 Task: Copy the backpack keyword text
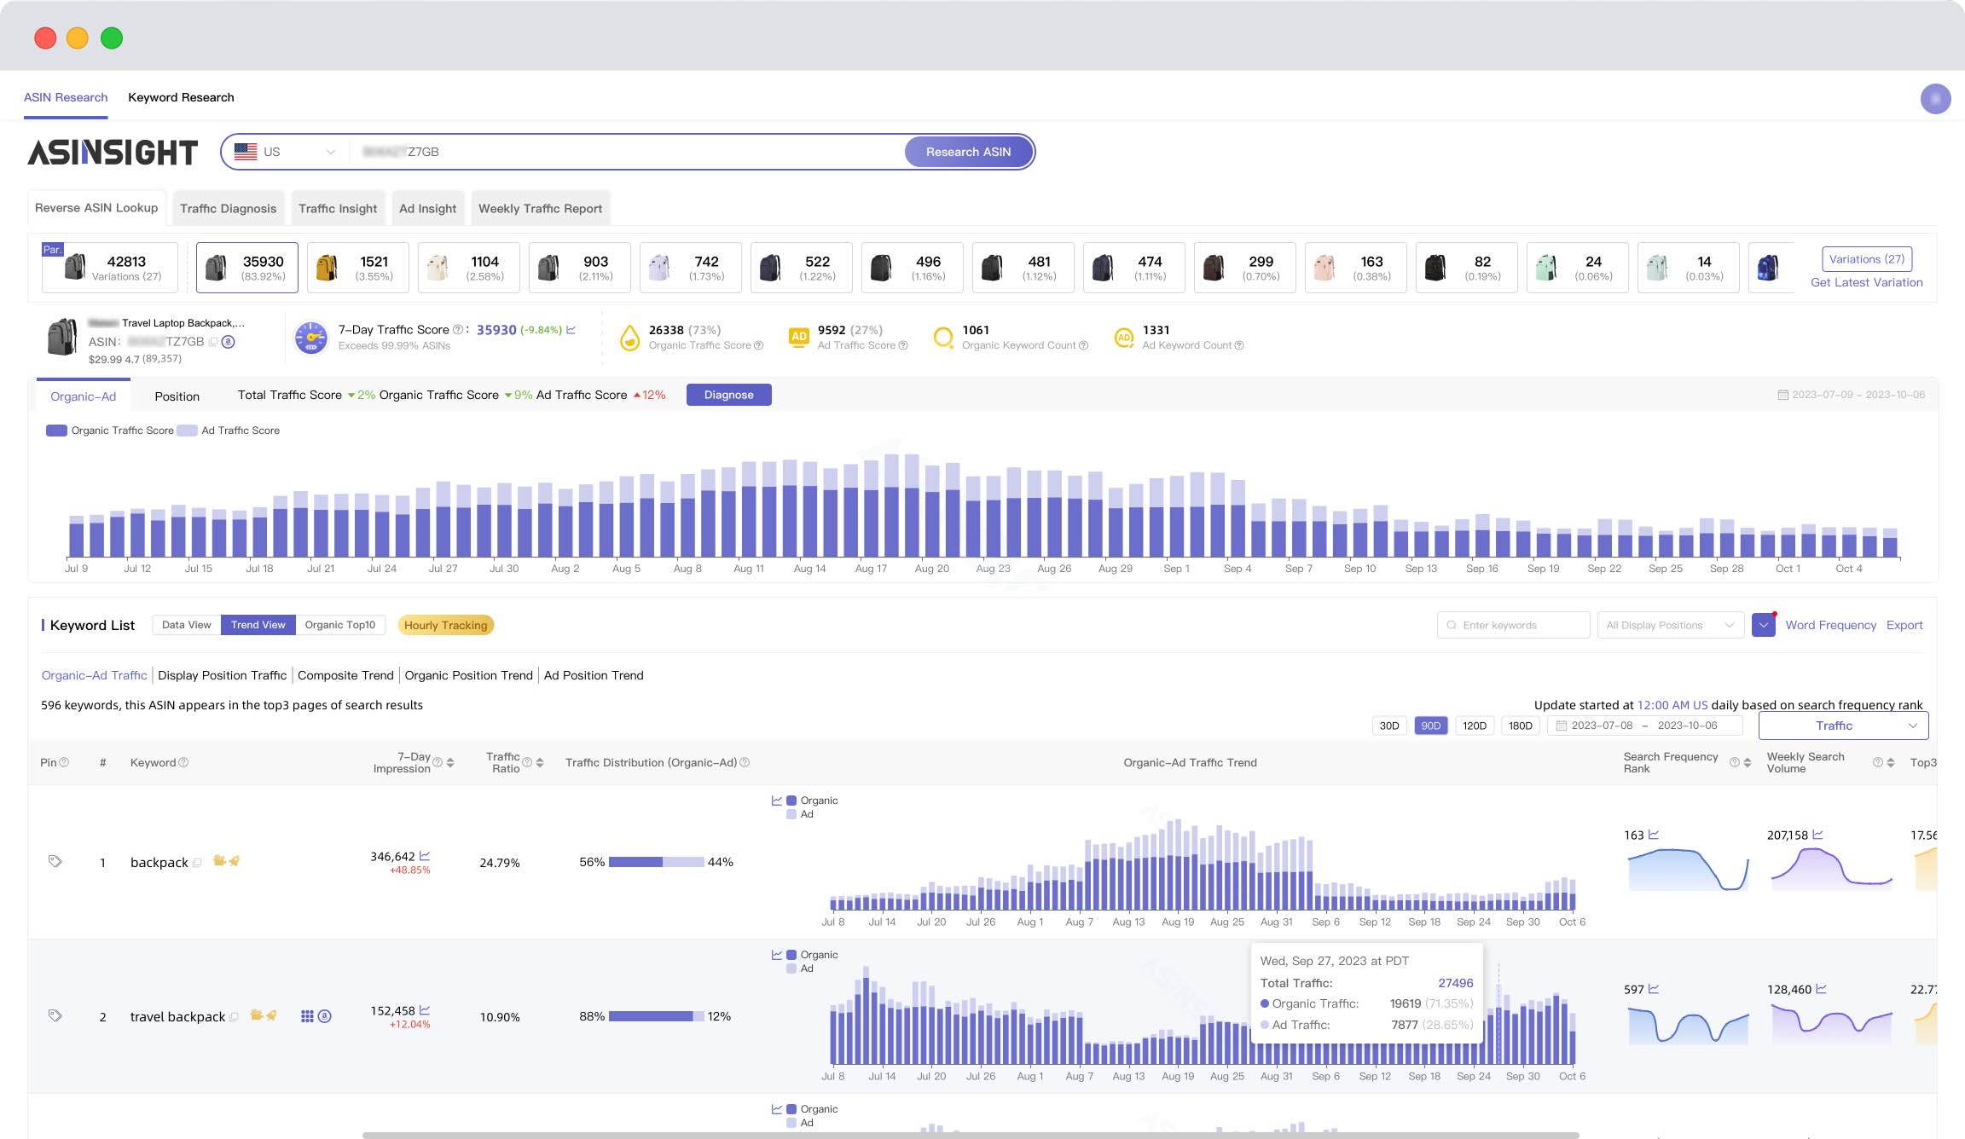(197, 863)
